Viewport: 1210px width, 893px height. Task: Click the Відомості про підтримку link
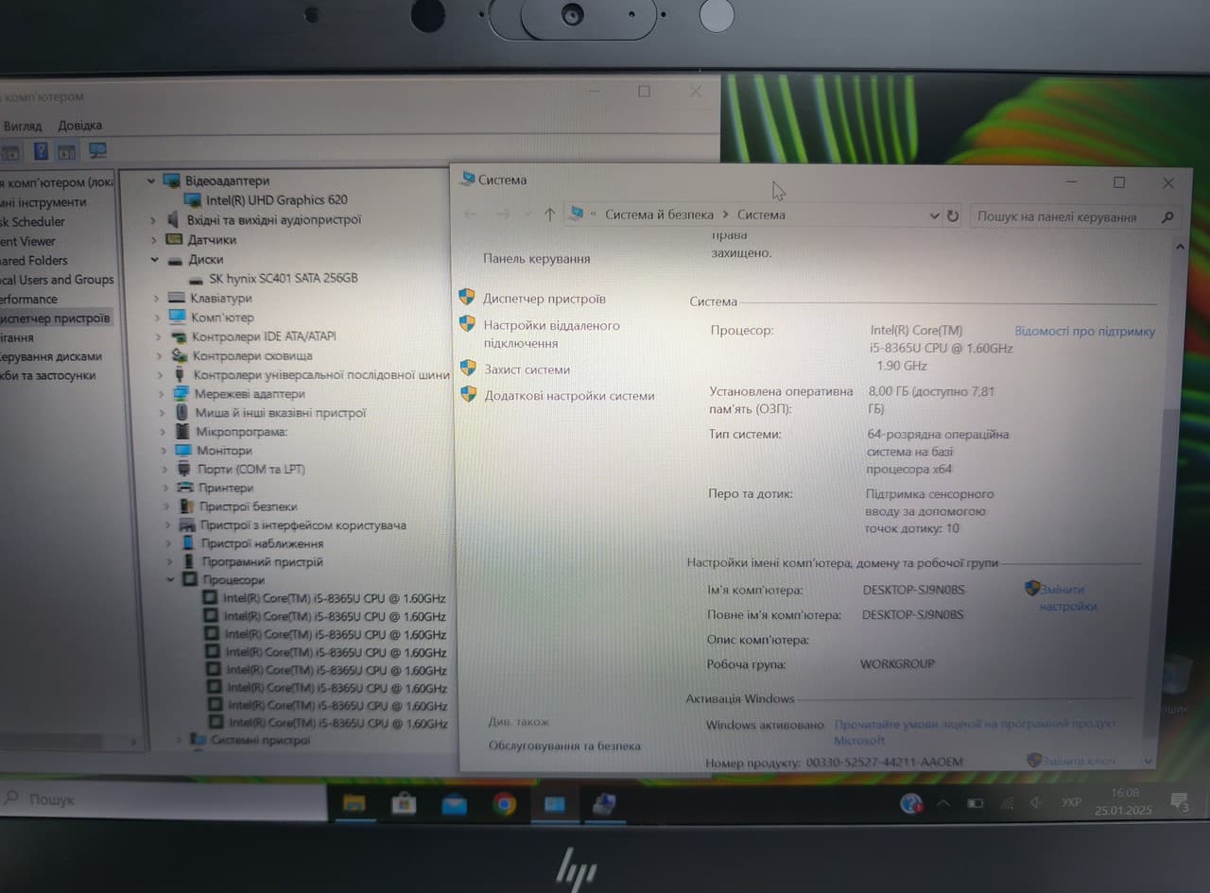1085,332
